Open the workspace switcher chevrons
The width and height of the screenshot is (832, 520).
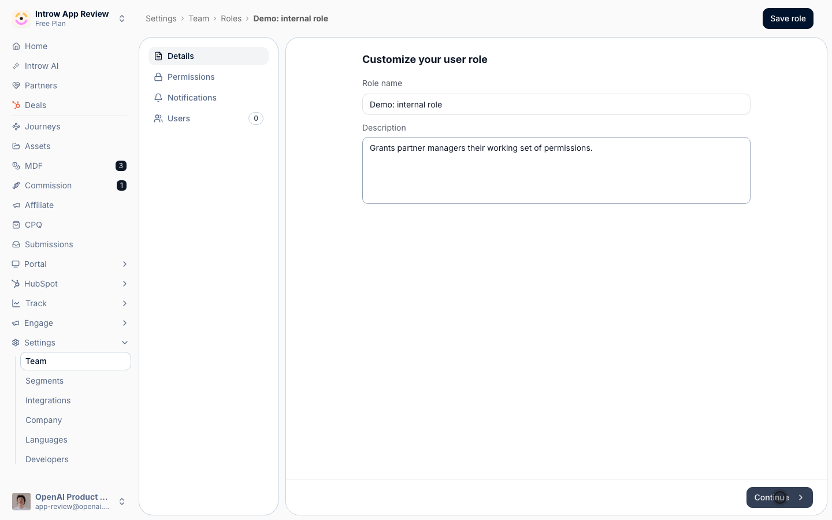tap(122, 18)
